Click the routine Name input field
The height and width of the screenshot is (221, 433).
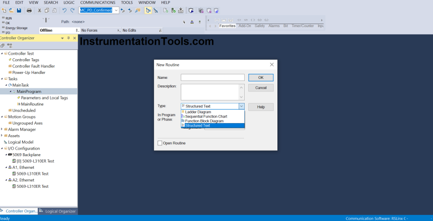point(212,77)
